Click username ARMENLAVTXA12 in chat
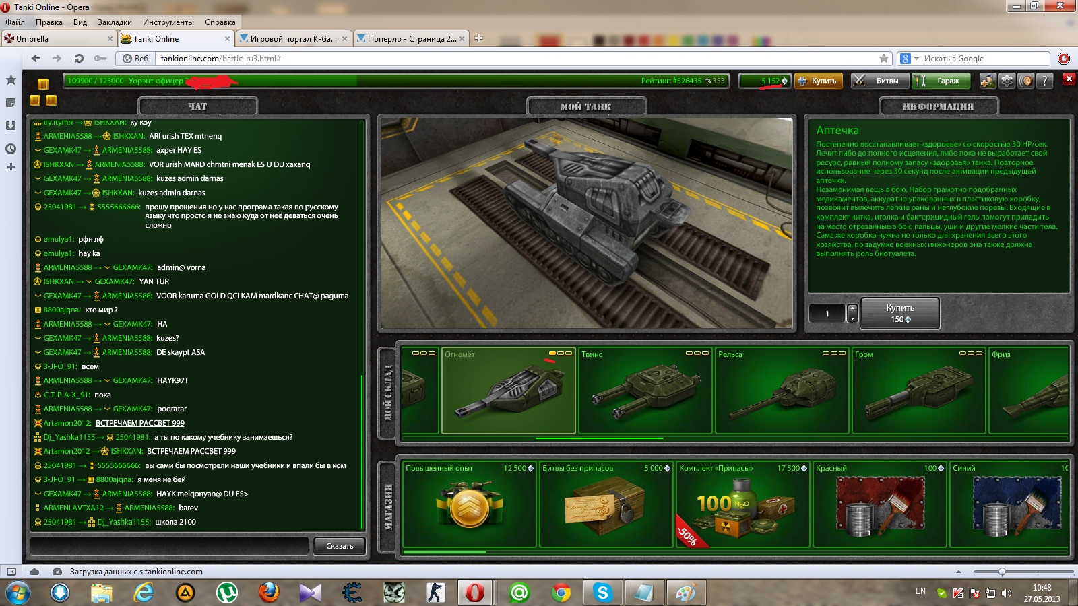1078x606 pixels. click(73, 508)
